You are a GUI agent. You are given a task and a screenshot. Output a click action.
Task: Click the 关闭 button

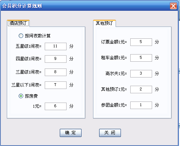110,133
